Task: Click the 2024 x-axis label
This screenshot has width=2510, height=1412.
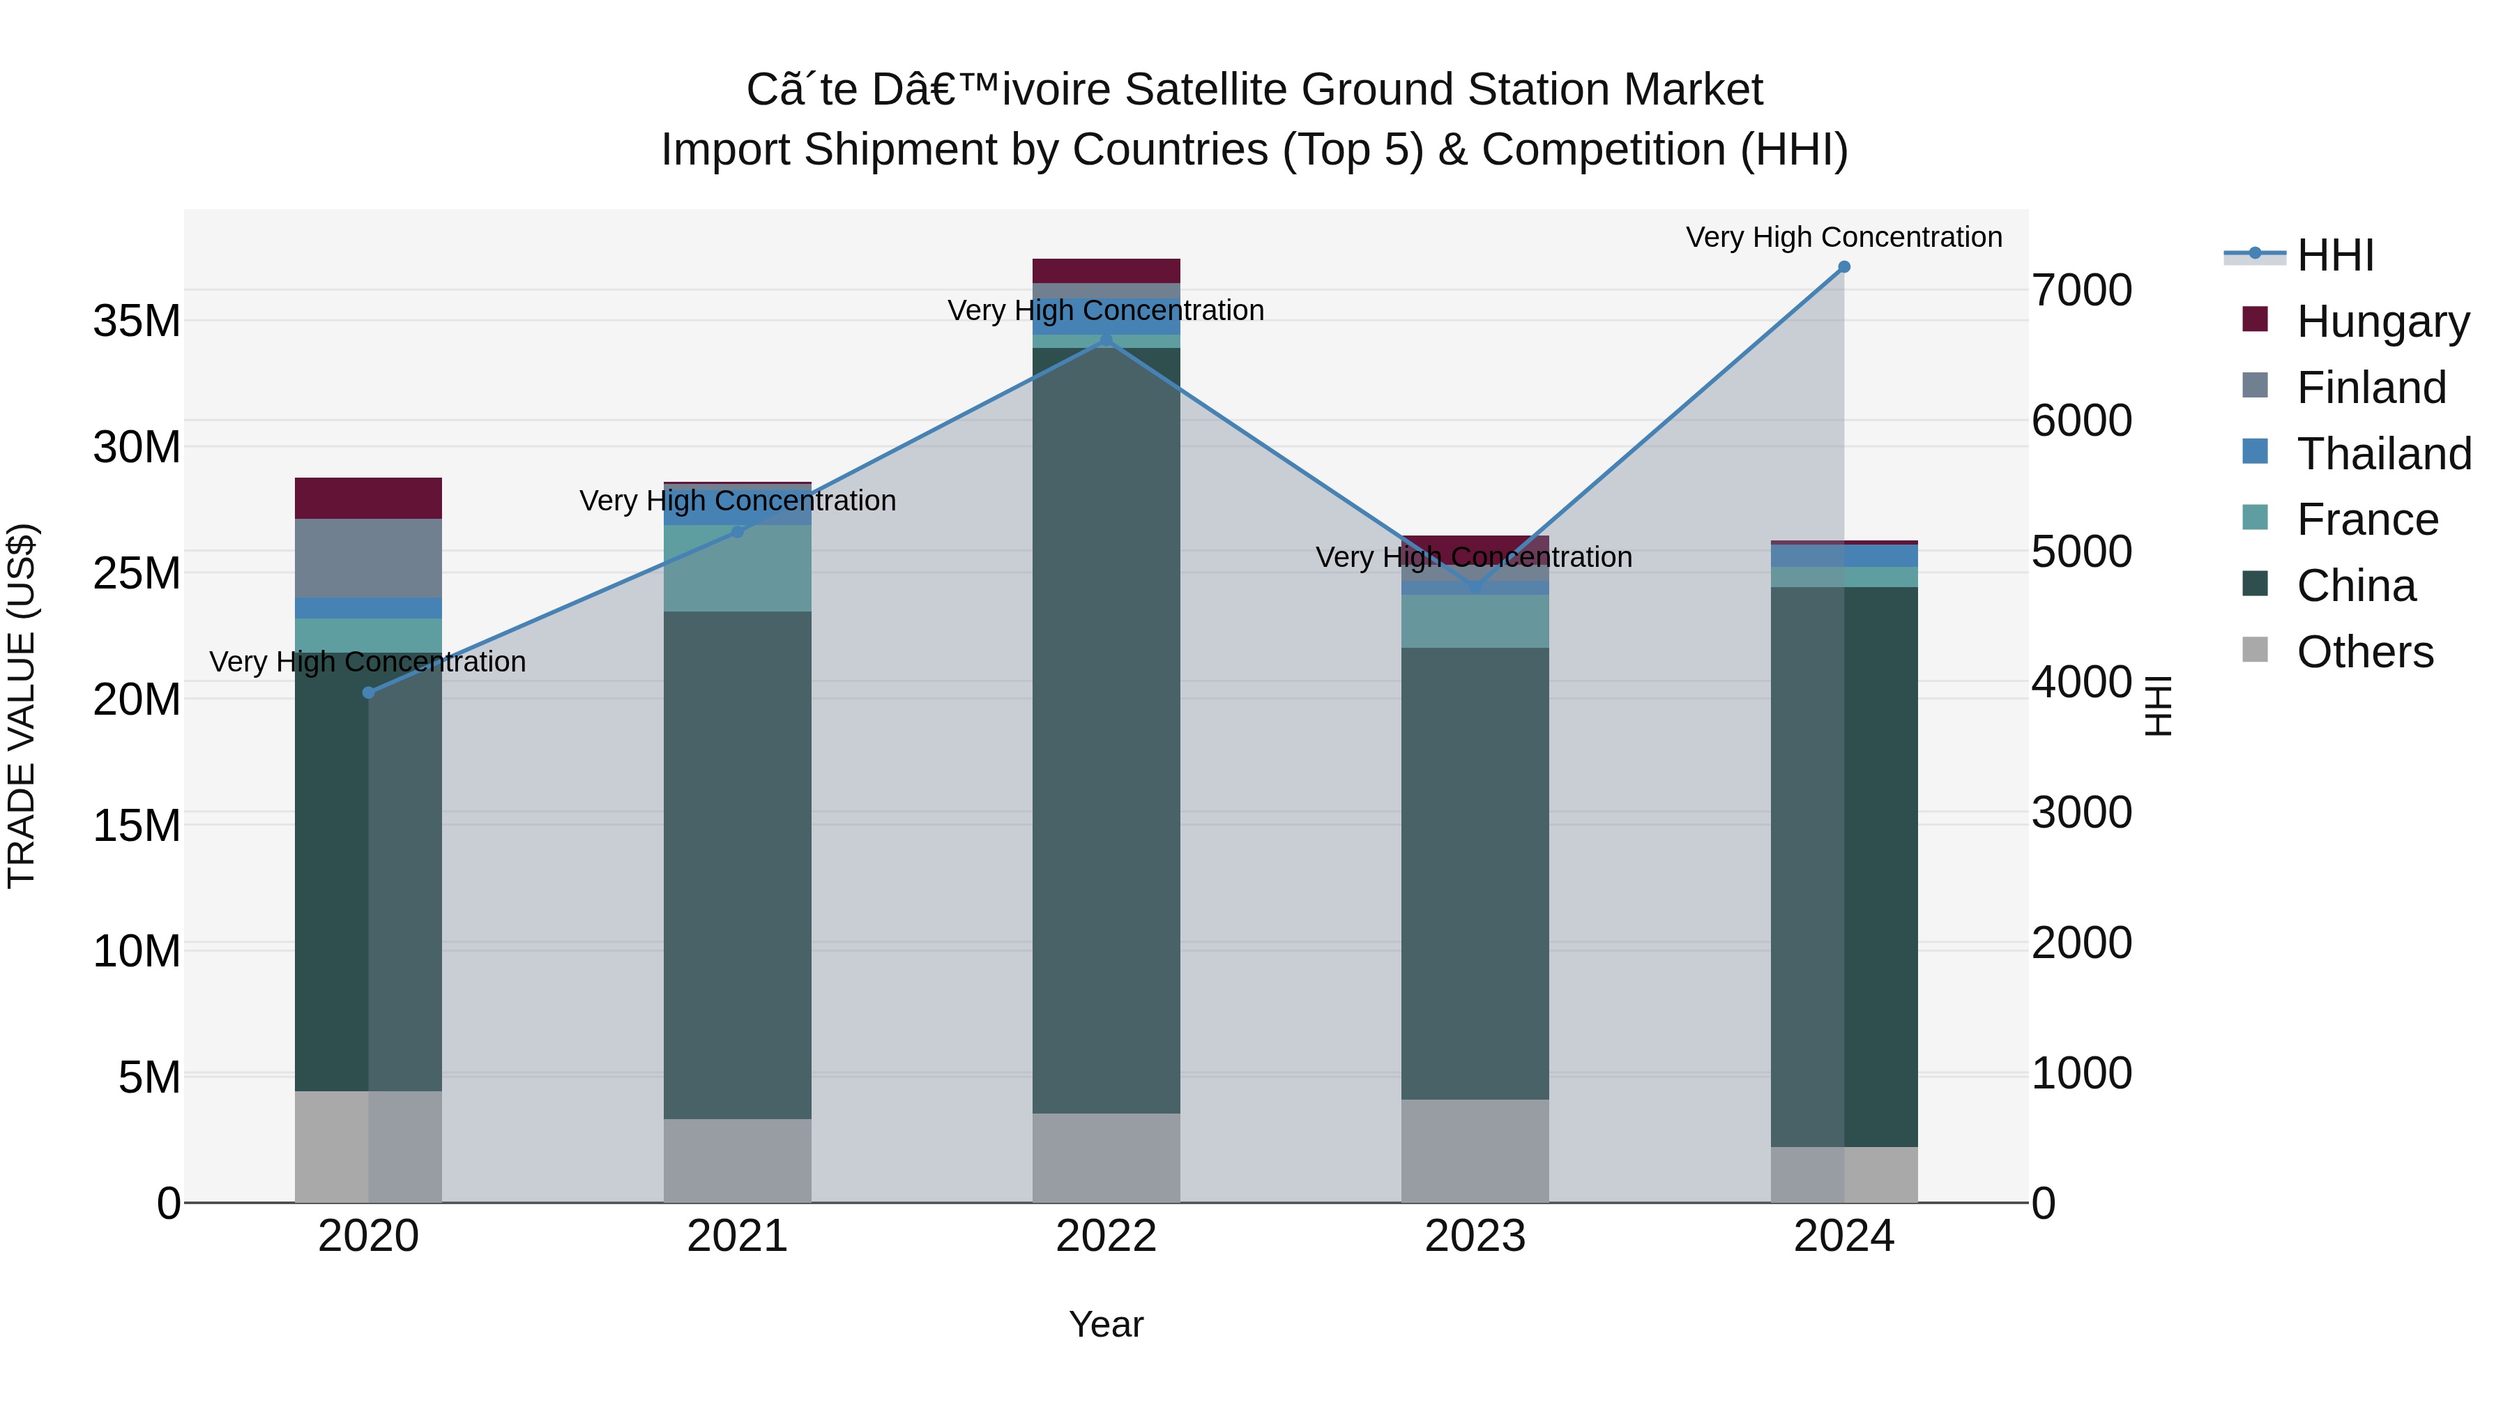Action: pyautogui.click(x=1843, y=1236)
